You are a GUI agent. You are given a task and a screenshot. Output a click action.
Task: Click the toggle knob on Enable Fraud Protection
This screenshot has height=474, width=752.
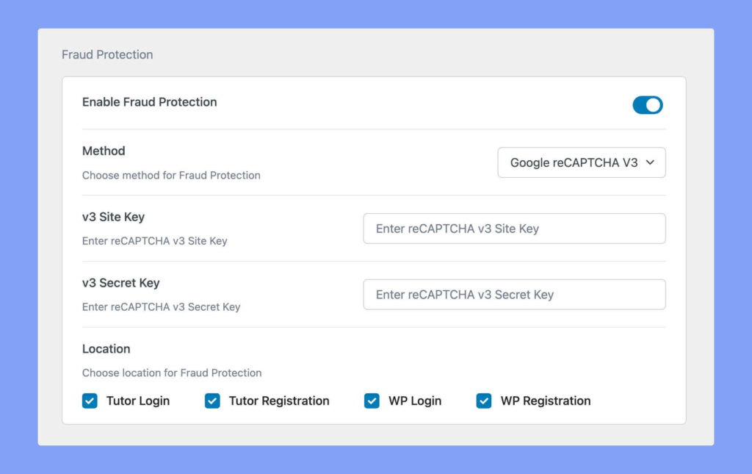click(x=653, y=105)
